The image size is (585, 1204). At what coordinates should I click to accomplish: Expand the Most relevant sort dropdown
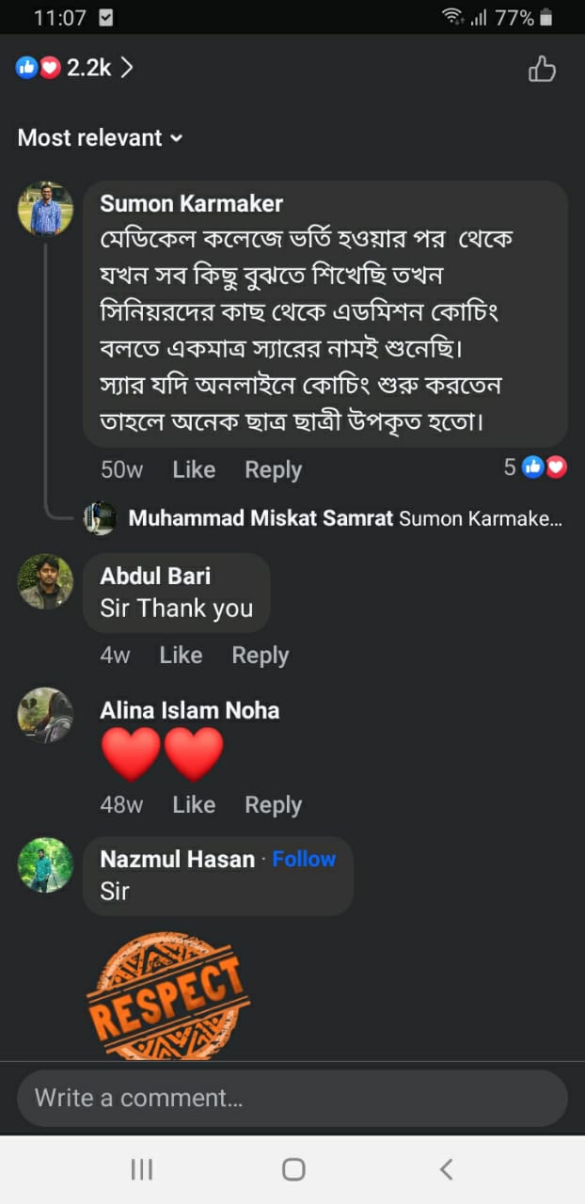[100, 138]
